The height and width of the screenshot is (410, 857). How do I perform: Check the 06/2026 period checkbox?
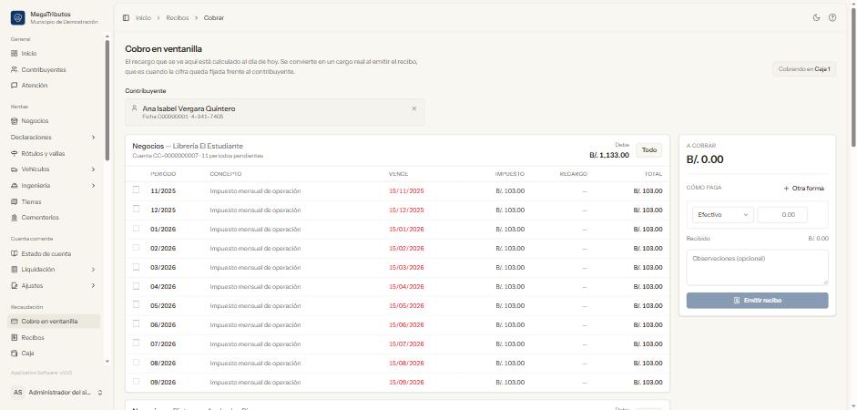point(136,323)
